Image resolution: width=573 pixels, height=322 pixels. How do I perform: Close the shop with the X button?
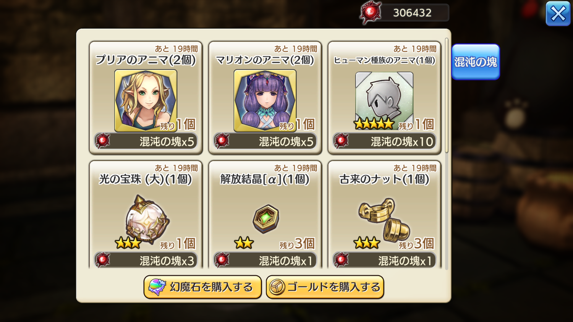(558, 14)
